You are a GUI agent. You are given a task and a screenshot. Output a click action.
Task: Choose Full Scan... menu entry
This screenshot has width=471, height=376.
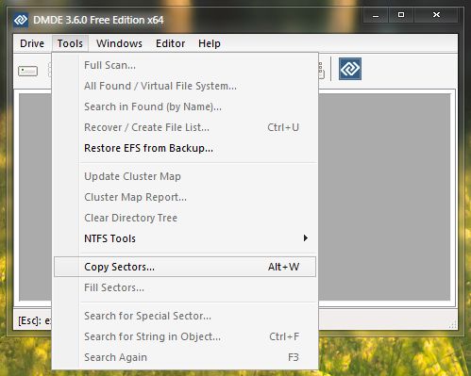pyautogui.click(x=185, y=65)
